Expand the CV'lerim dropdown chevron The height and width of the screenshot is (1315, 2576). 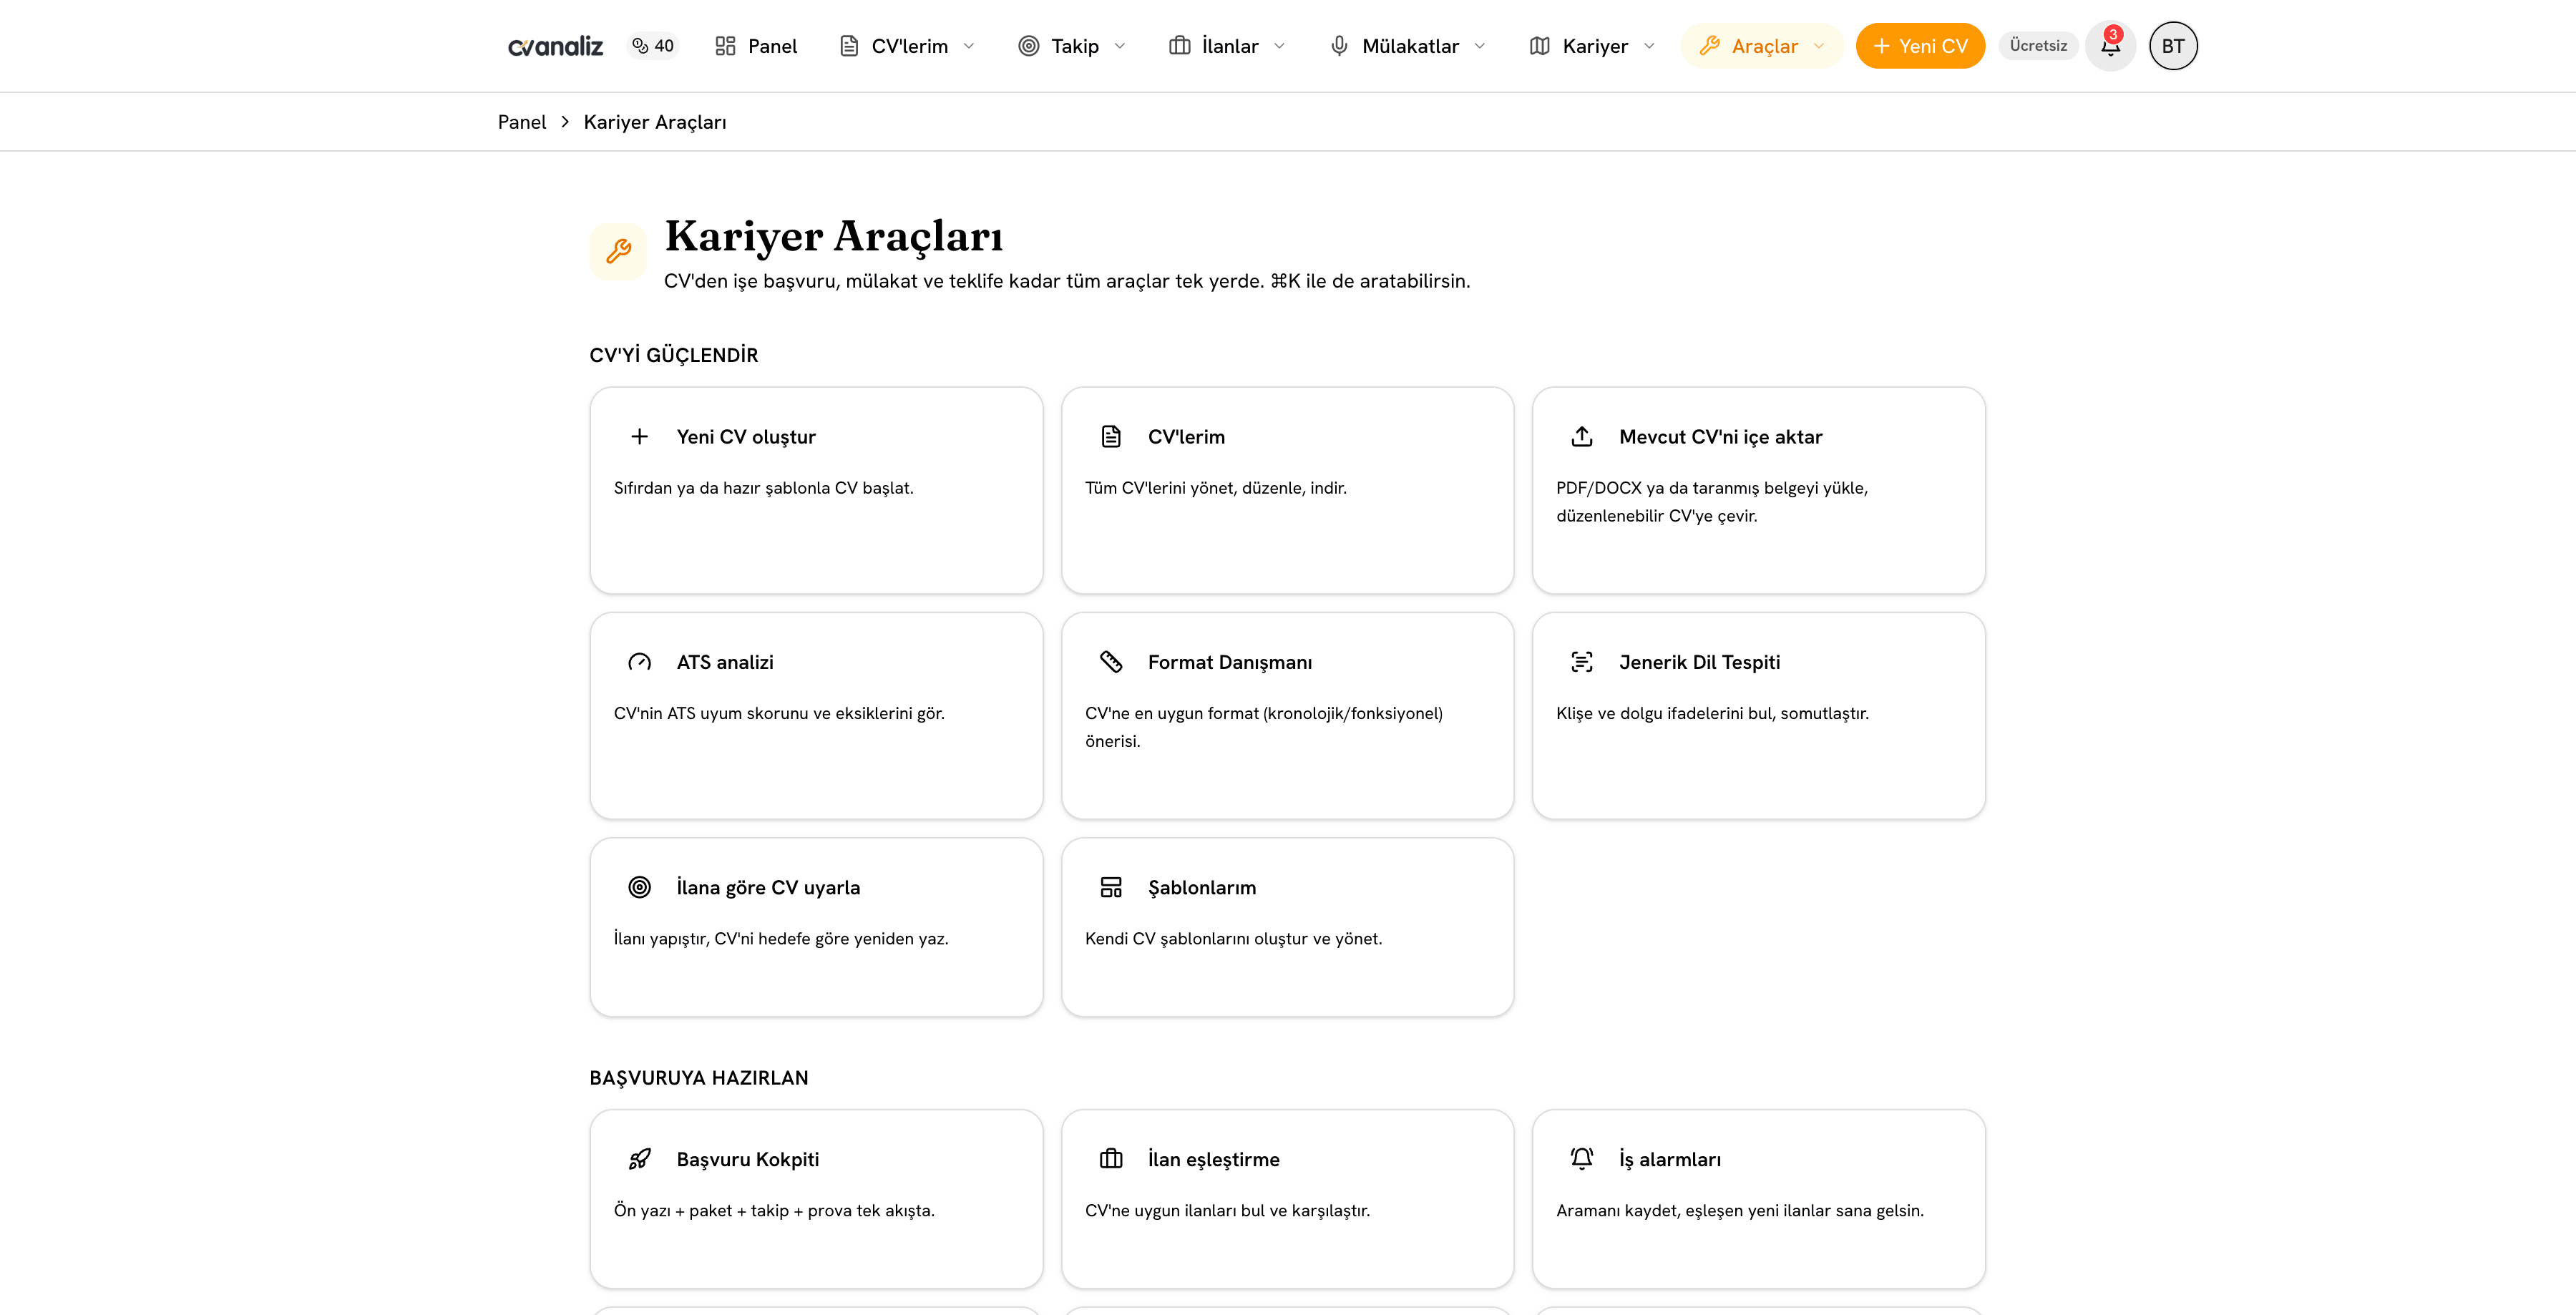click(x=969, y=46)
